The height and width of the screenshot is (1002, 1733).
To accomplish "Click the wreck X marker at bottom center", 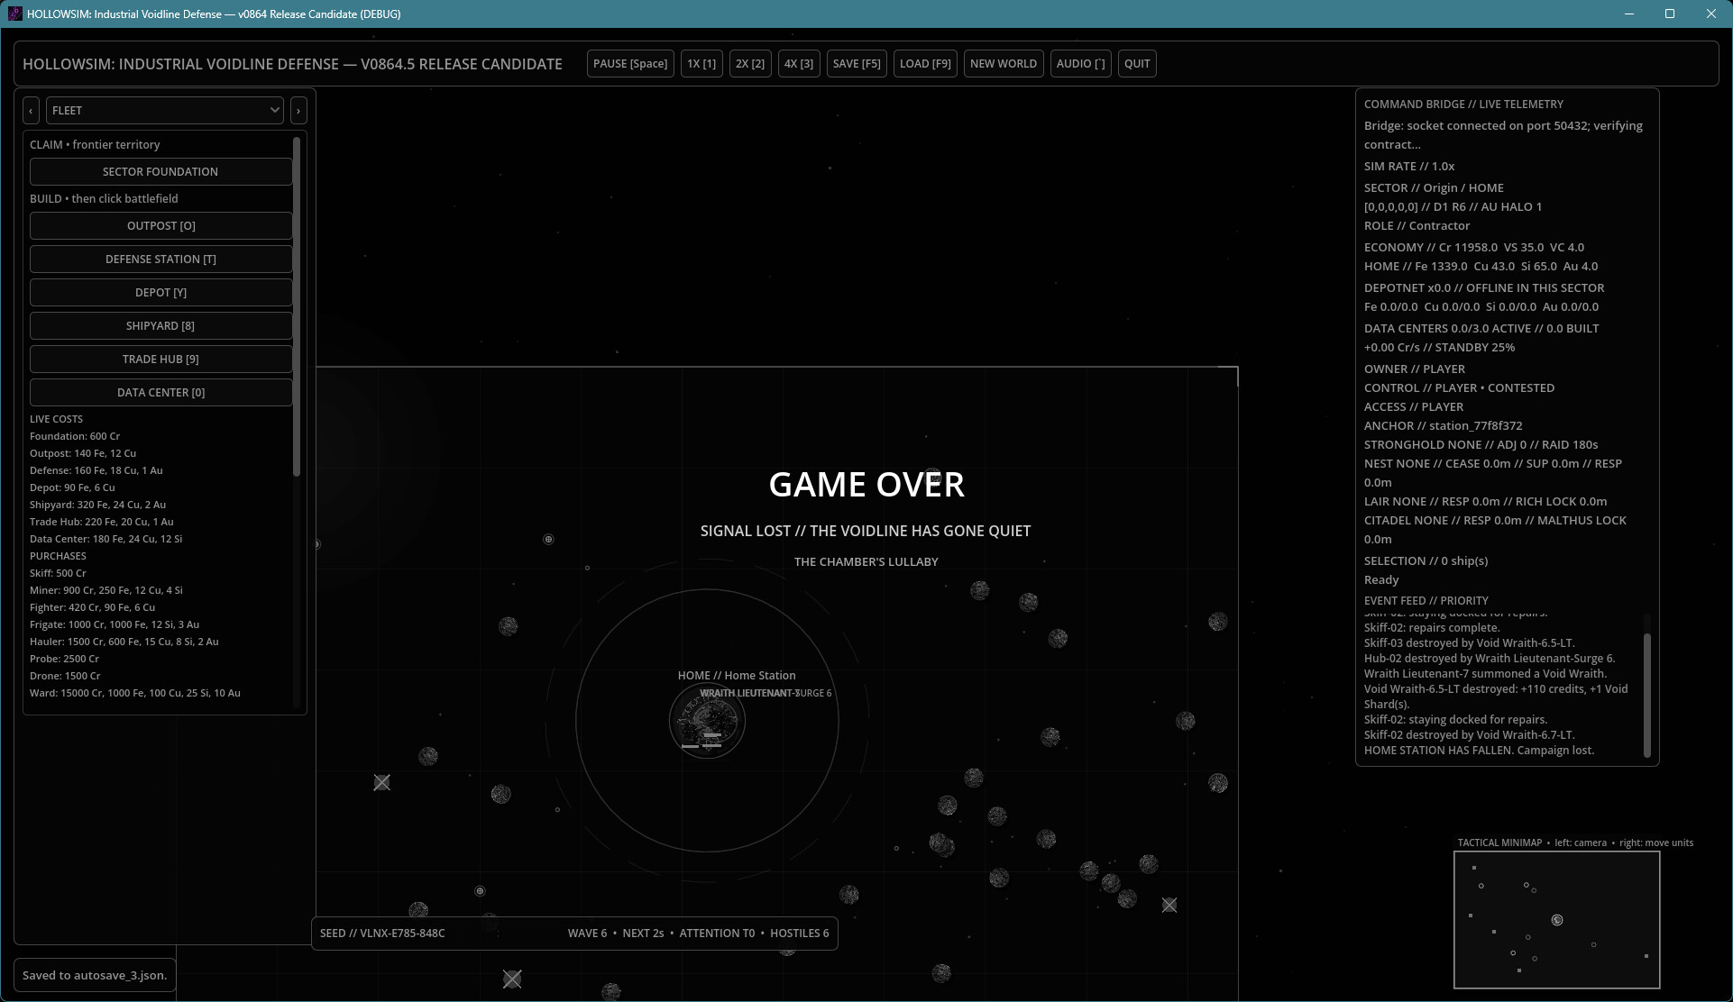I will tap(512, 979).
